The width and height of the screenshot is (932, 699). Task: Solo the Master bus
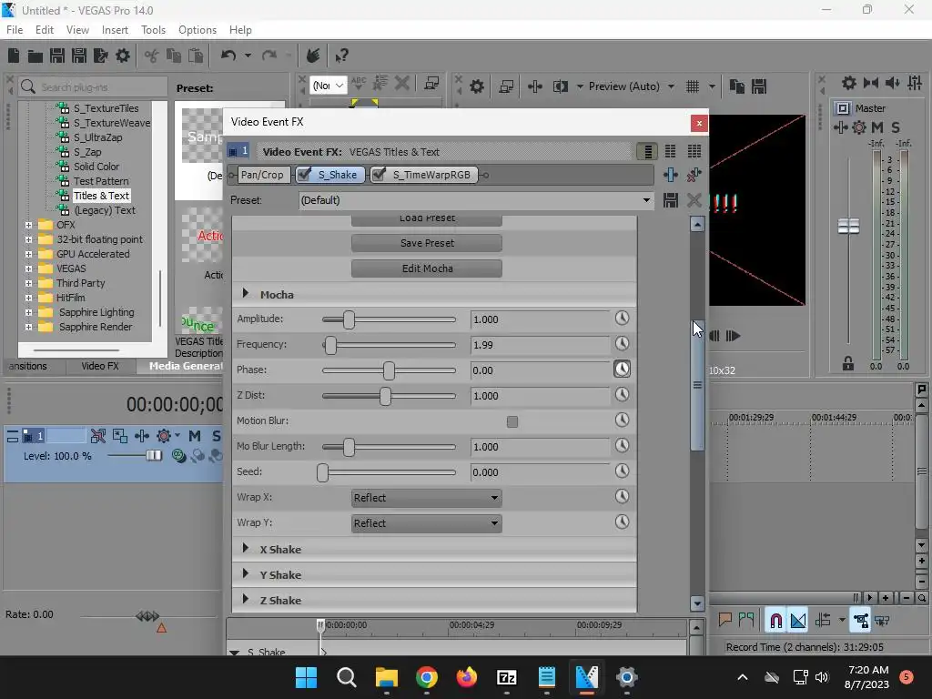tap(896, 127)
